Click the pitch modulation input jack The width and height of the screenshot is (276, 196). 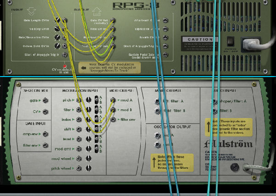79,100
